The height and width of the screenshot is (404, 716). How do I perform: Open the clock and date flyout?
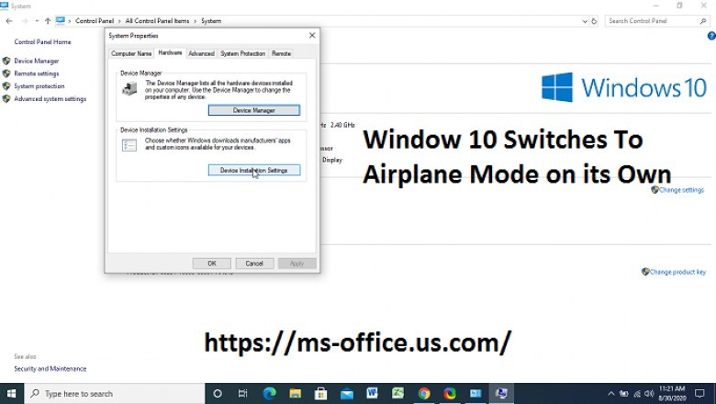click(x=672, y=394)
